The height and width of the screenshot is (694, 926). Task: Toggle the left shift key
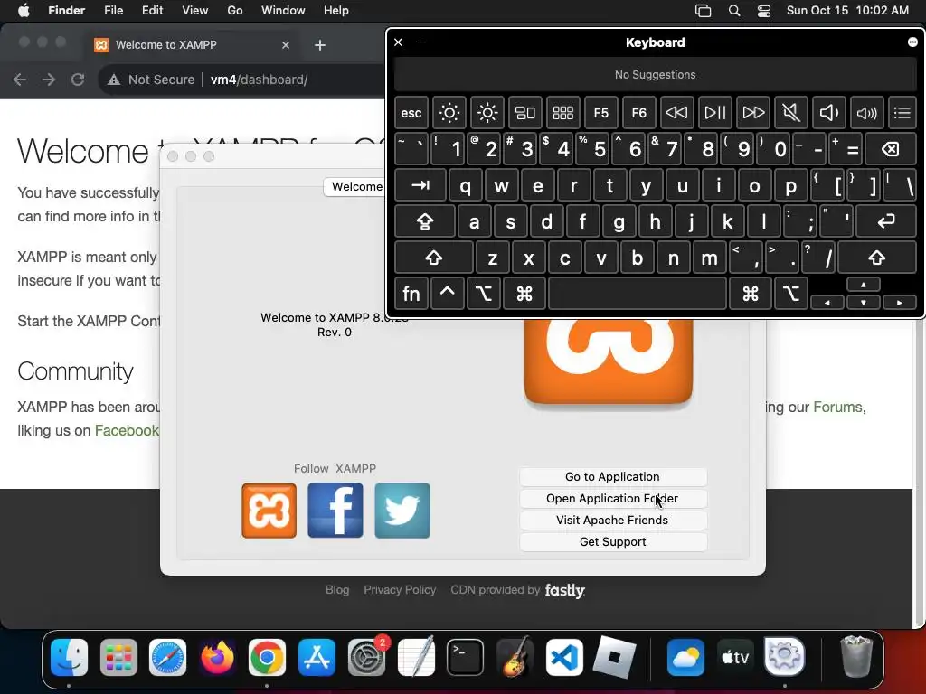[x=434, y=258]
